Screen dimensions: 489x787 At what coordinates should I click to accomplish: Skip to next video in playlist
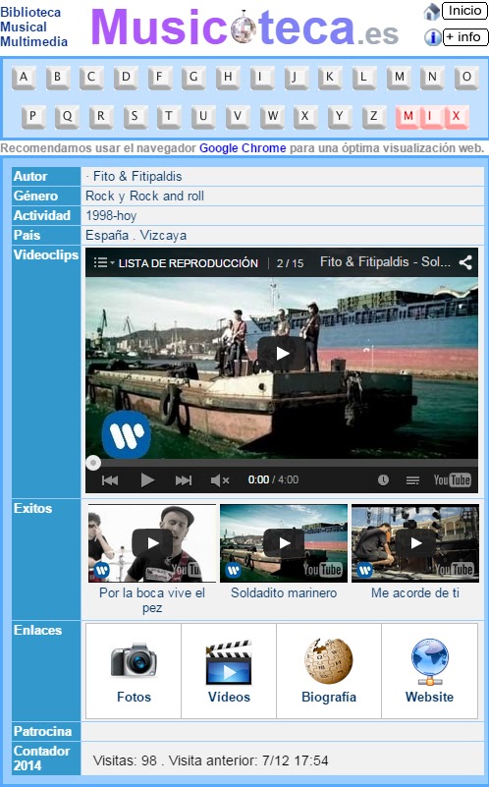coord(183,480)
